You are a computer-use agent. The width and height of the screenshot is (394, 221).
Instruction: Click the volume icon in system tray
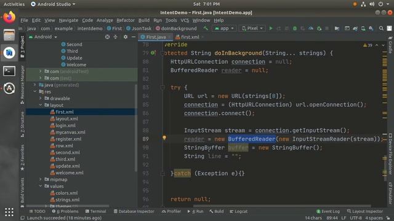pos(372,4)
